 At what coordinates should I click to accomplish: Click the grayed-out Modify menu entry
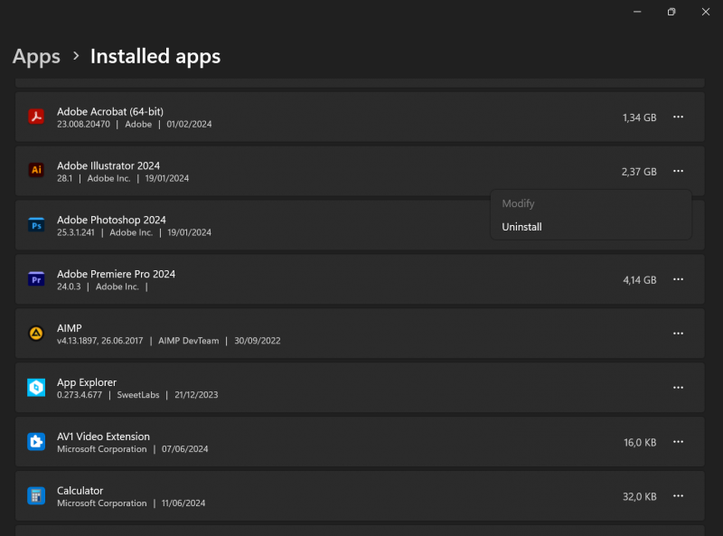tap(519, 203)
